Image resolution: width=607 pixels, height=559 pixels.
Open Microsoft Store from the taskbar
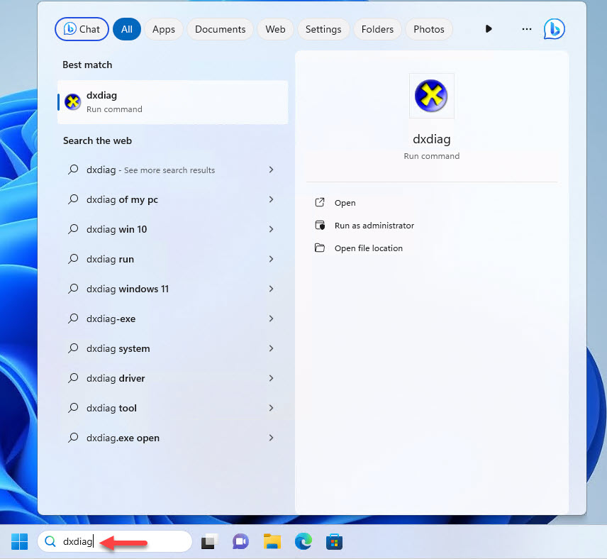(x=334, y=542)
